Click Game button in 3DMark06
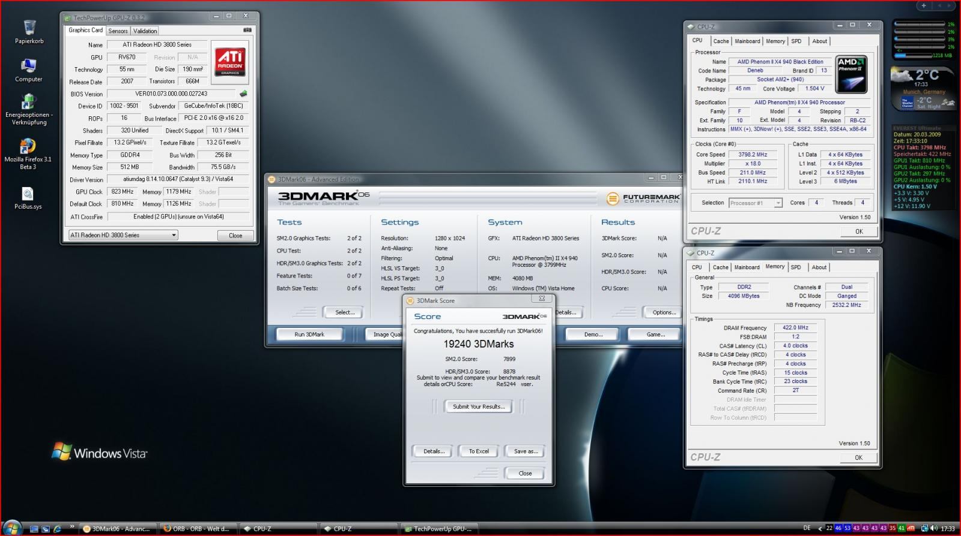 click(655, 335)
